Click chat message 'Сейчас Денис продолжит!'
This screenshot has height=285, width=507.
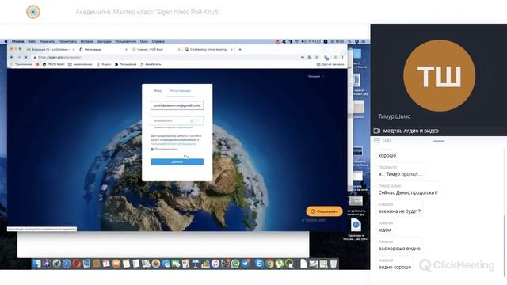408,192
